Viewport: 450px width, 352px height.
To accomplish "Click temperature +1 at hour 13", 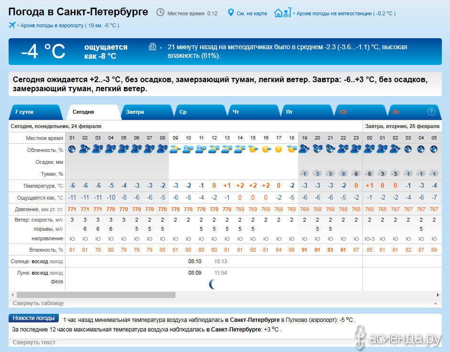I will coord(227,186).
